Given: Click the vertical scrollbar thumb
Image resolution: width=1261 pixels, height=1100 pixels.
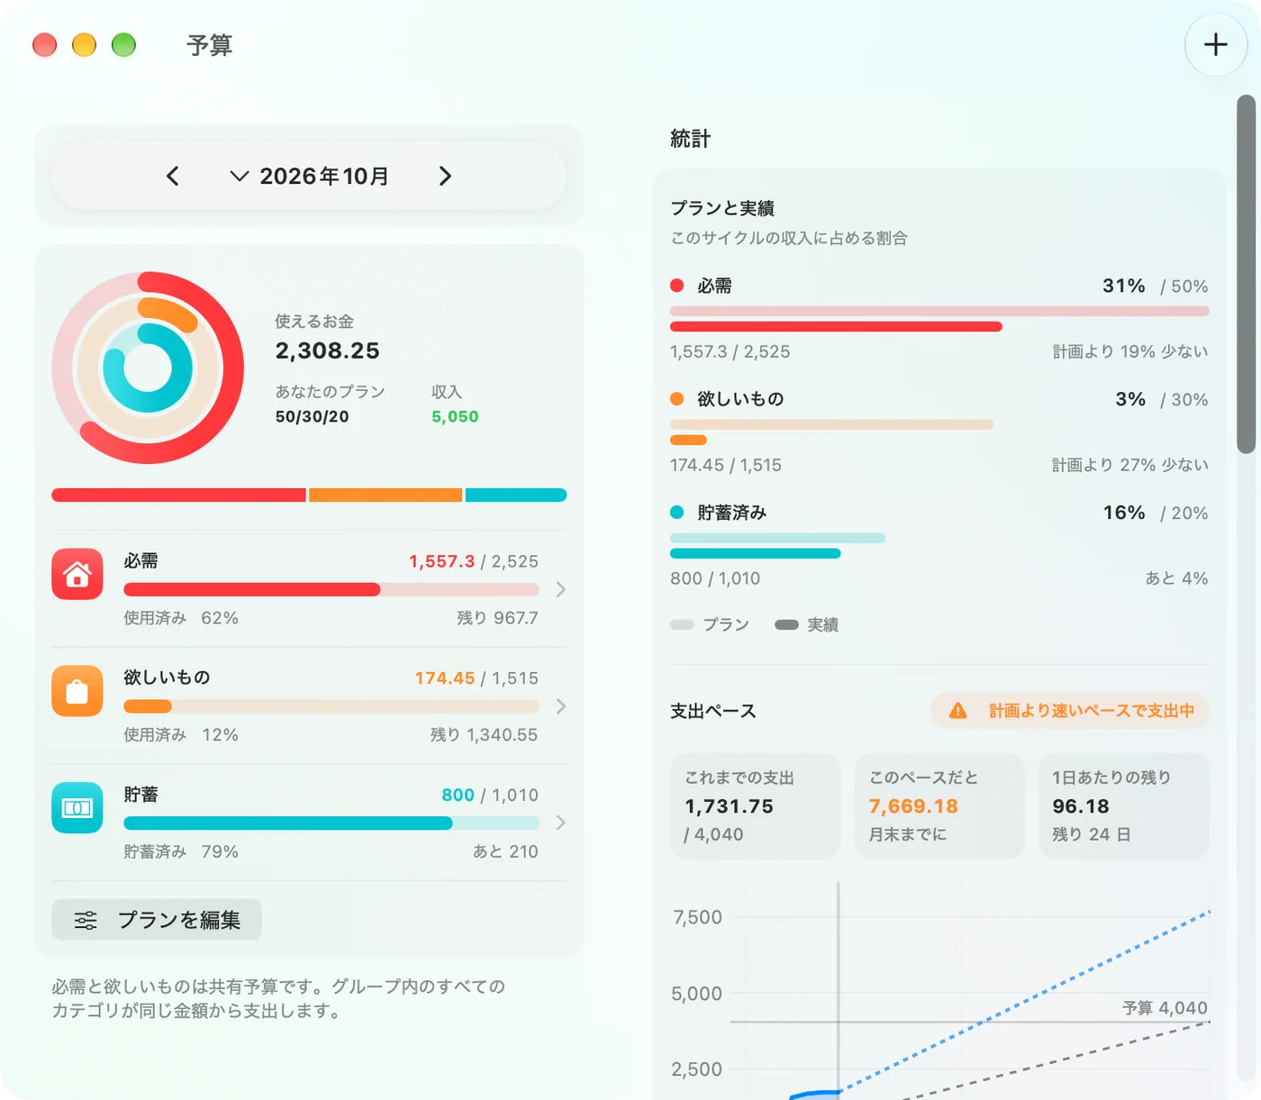Looking at the screenshot, I should point(1246,274).
